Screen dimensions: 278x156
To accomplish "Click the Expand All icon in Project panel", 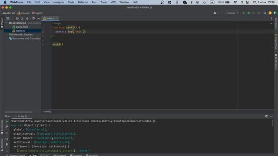I will 22,18.
